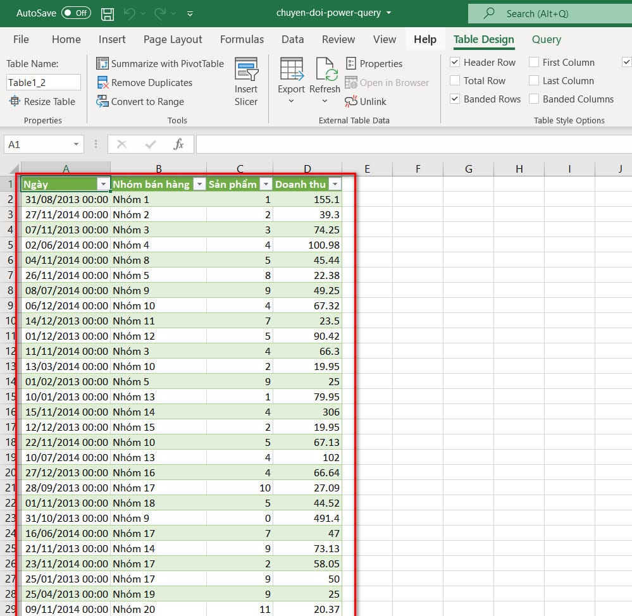
Task: Click the Save icon in title bar
Action: coord(108,13)
